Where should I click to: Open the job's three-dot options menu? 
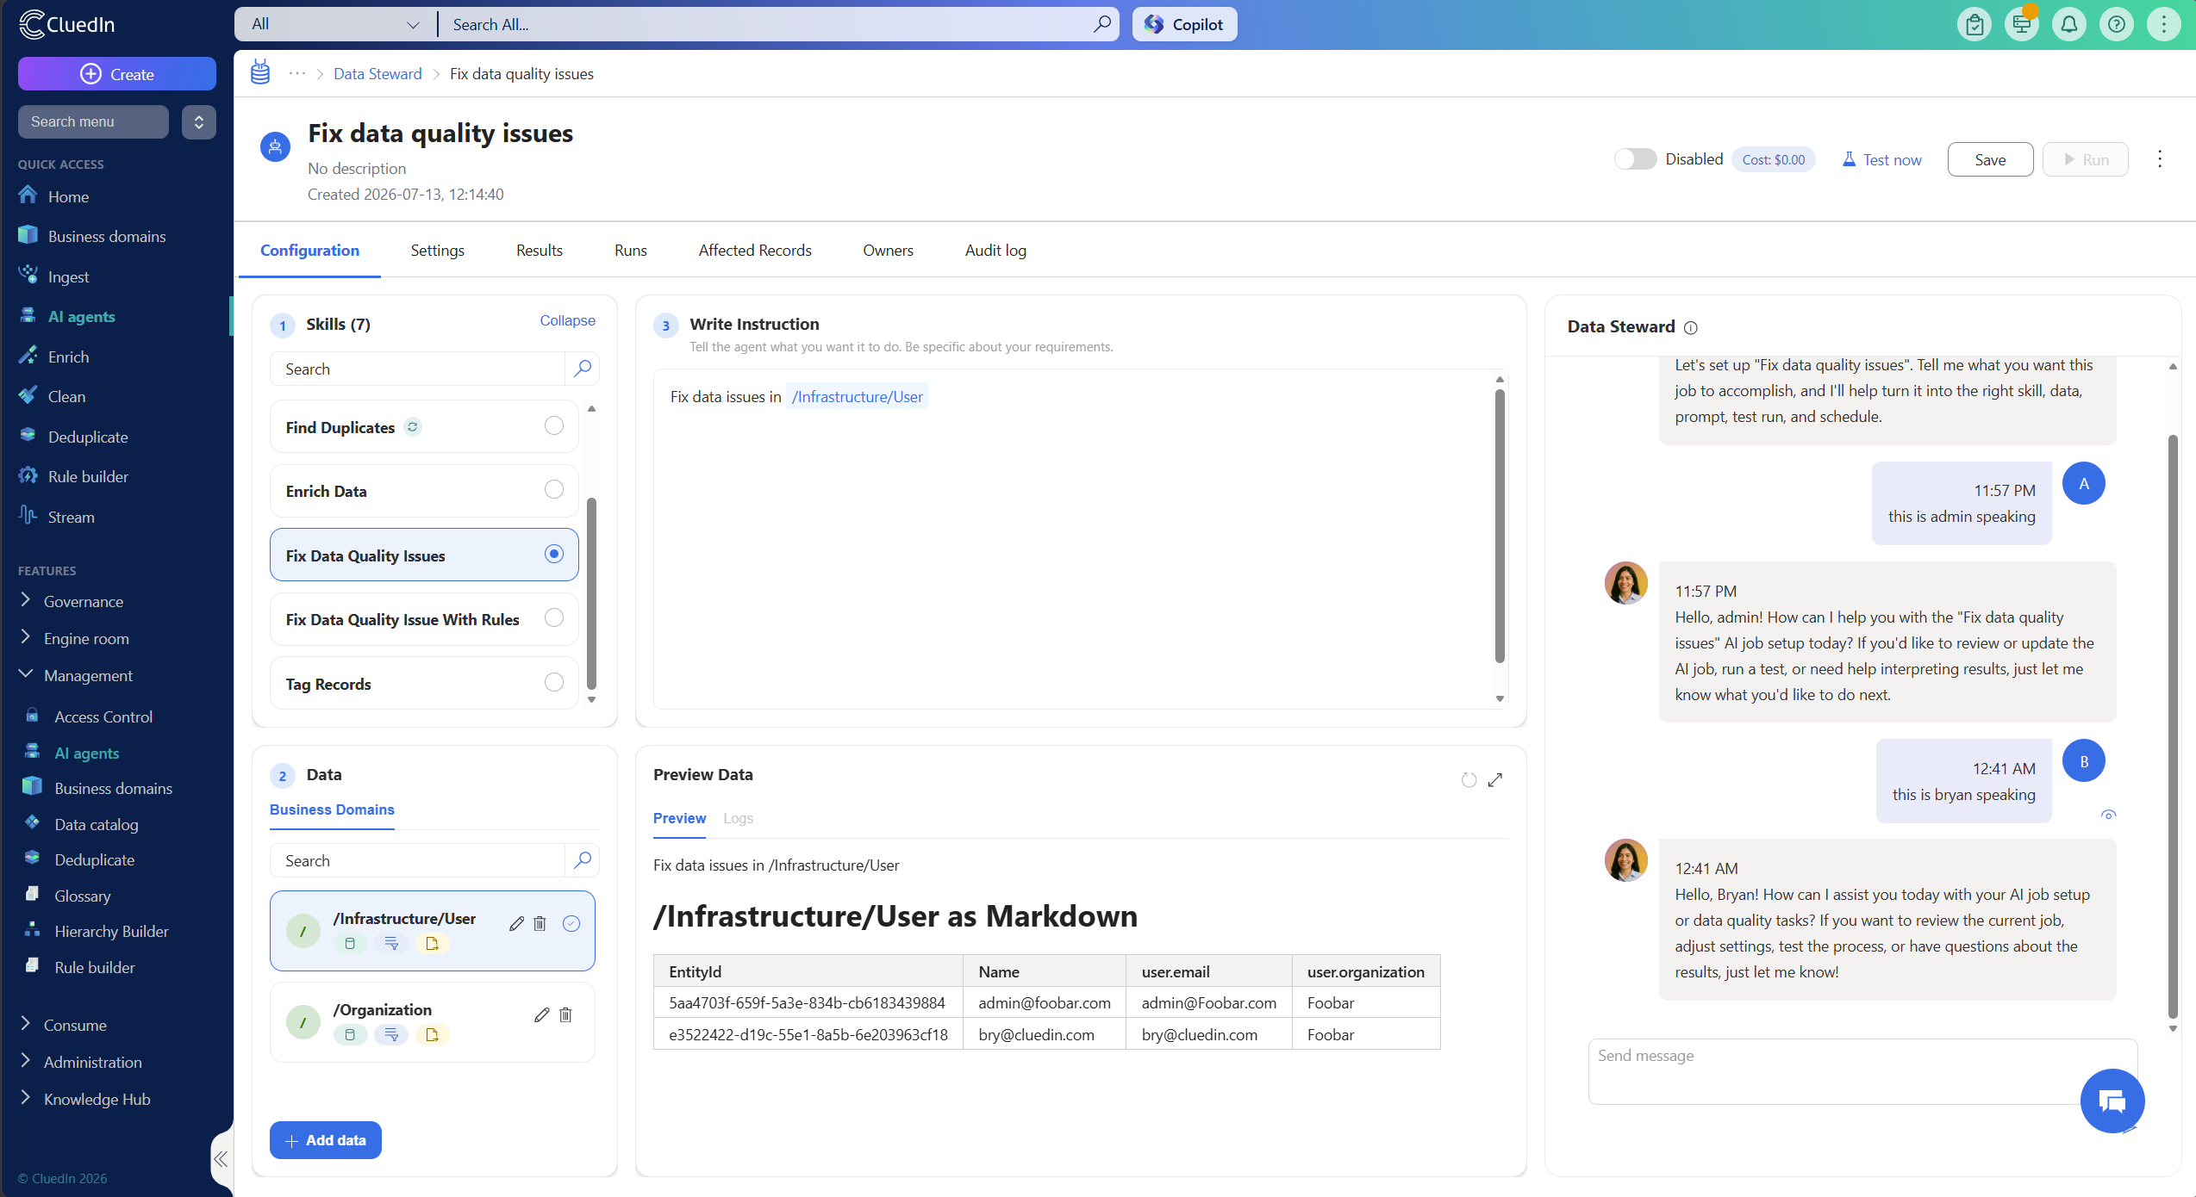2160,159
